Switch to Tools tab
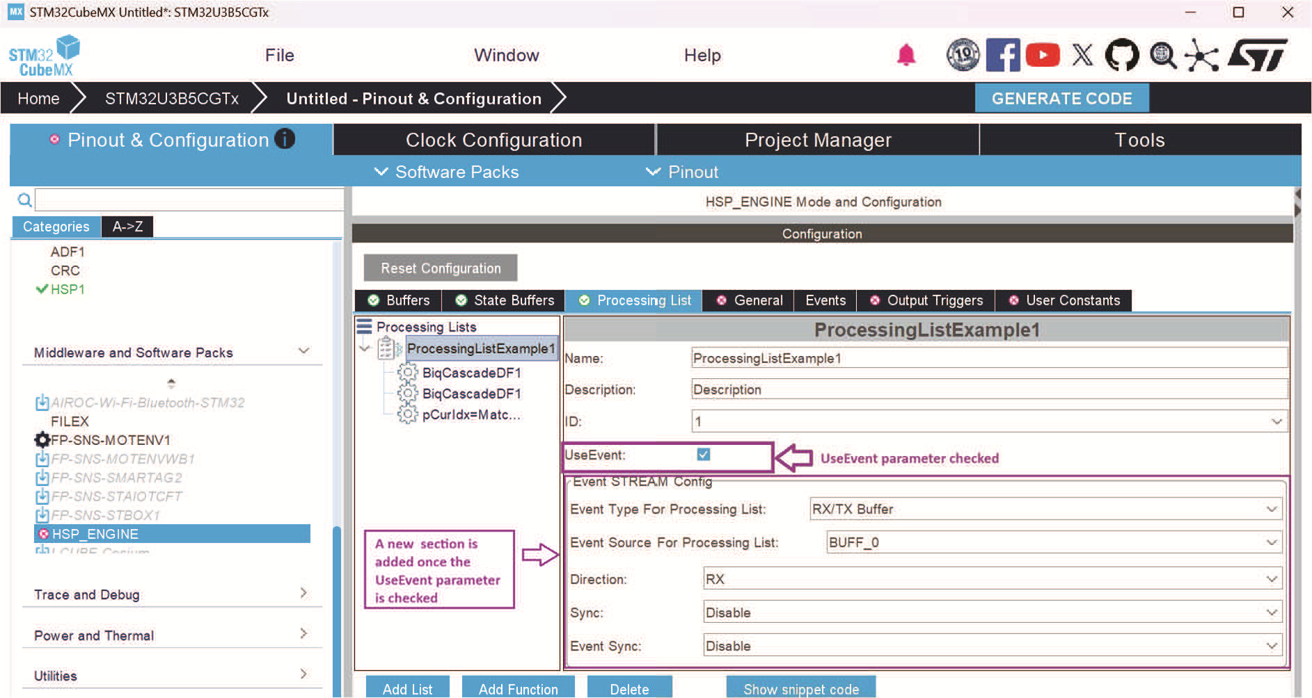The width and height of the screenshot is (1312, 698). coord(1140,140)
